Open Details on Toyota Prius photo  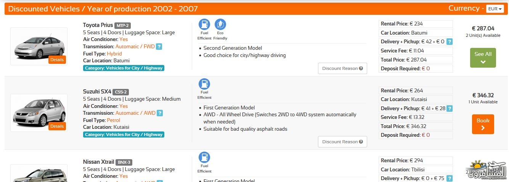pyautogui.click(x=57, y=60)
